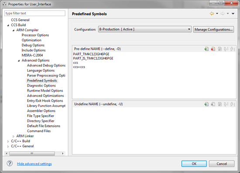The image size is (240, 173).
Task: Focus the type filter text field
Action: (x=35, y=13)
